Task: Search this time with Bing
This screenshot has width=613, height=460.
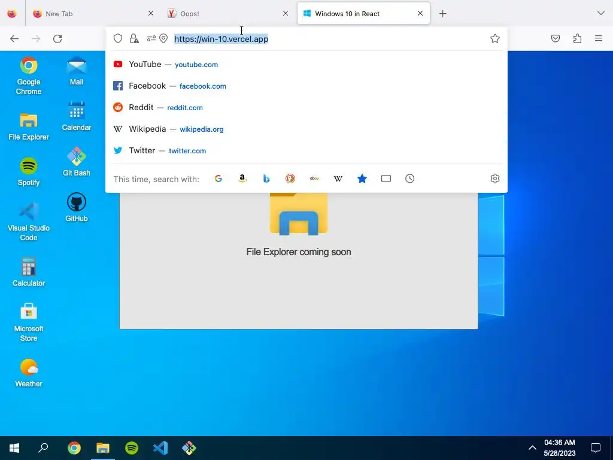Action: point(266,178)
